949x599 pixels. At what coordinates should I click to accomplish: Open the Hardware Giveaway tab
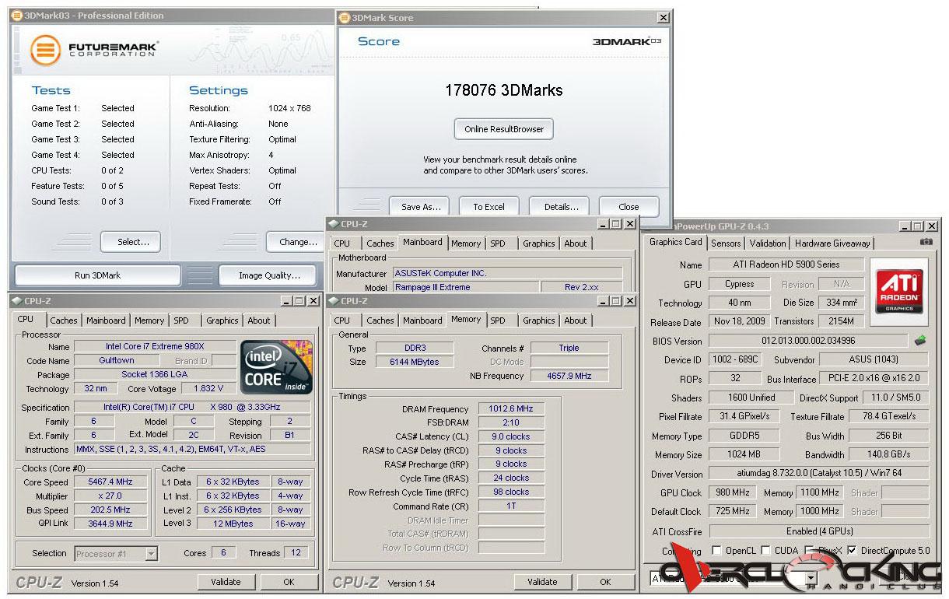pyautogui.click(x=832, y=243)
